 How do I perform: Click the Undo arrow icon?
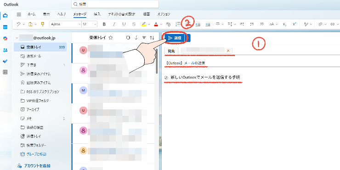click(18, 24)
